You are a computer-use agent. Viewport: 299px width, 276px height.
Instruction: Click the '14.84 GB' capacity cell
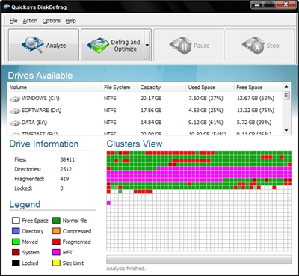(151, 123)
